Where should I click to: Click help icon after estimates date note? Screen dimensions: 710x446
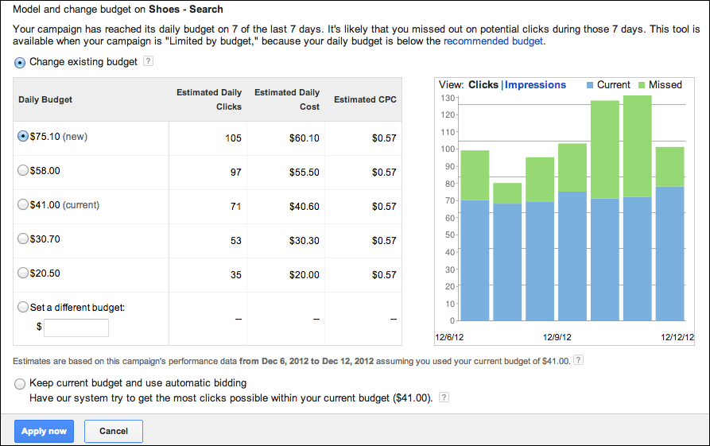click(578, 360)
